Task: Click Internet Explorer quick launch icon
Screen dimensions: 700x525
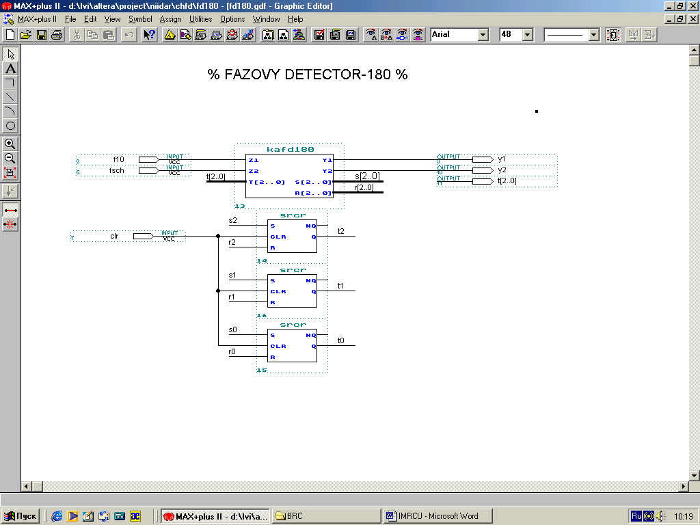Action: (57, 516)
